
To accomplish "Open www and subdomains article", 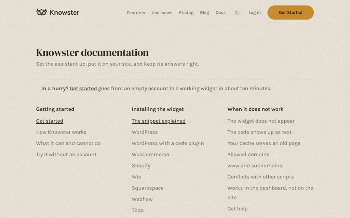I will point(255,166).
